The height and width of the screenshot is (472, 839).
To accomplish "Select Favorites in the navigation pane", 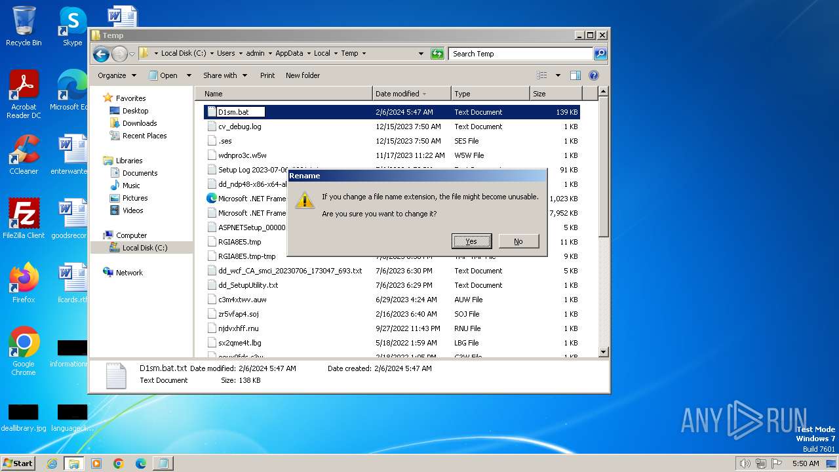I will point(130,98).
